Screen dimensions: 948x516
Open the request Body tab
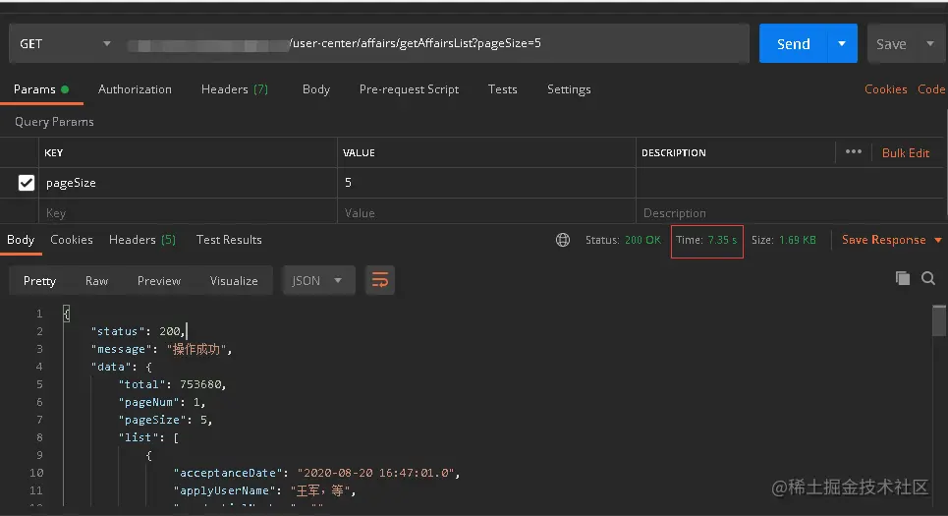point(316,89)
